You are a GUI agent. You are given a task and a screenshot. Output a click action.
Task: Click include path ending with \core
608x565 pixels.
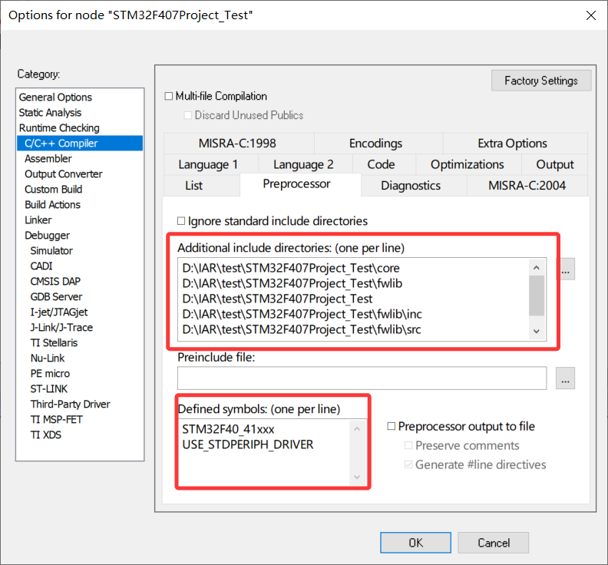click(x=291, y=268)
